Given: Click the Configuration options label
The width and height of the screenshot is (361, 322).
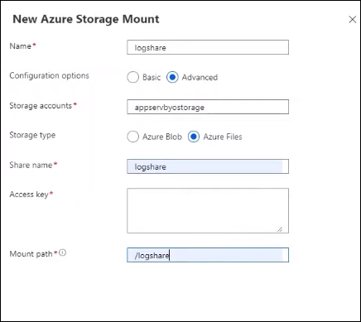Looking at the screenshot, I should click(x=49, y=75).
